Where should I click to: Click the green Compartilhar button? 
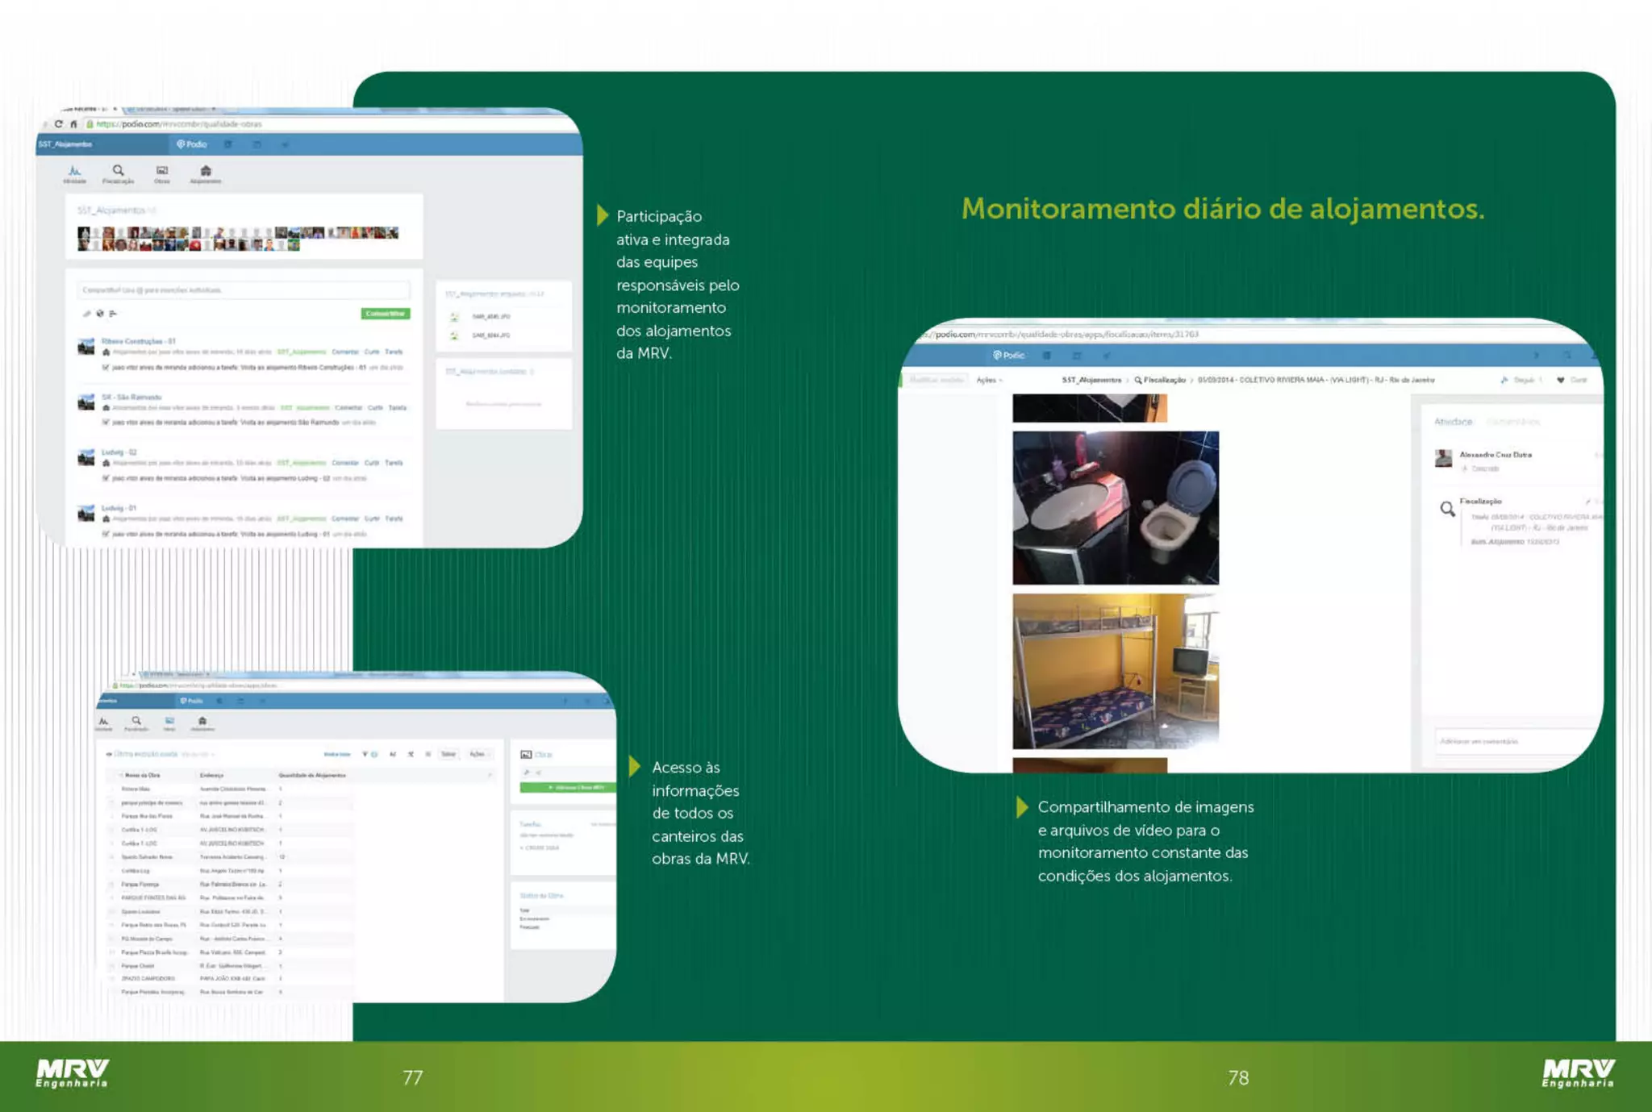[385, 314]
